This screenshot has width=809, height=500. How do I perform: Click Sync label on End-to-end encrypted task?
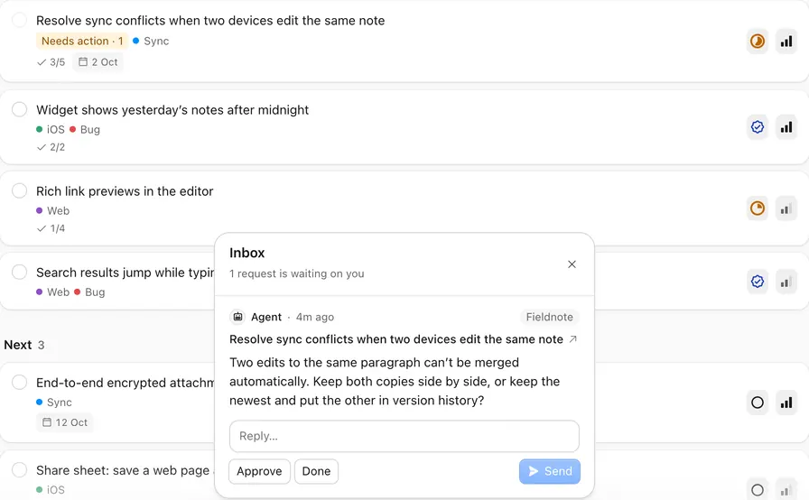(x=54, y=402)
